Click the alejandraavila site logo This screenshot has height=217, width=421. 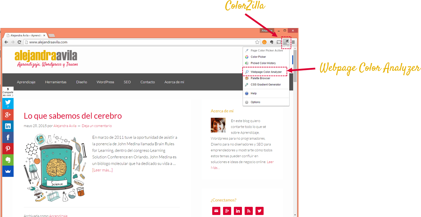46,59
